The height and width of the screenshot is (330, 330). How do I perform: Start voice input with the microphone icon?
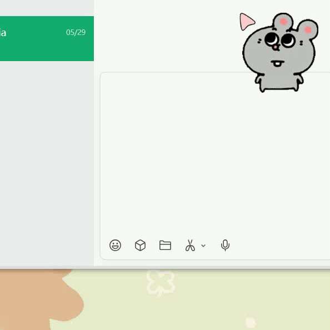pyautogui.click(x=225, y=245)
